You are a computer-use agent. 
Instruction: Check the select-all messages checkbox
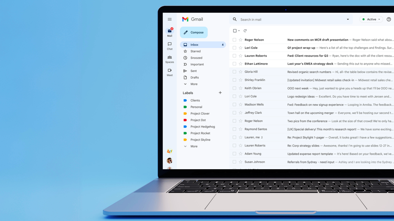[234, 31]
